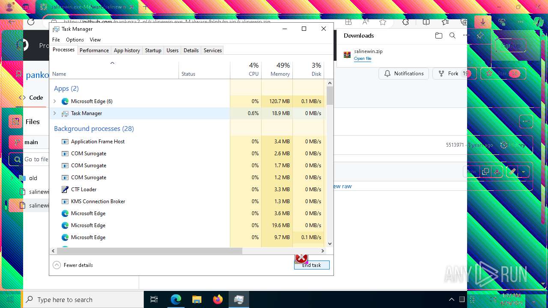Click the horizontal scrollbar in process list

click(149, 251)
